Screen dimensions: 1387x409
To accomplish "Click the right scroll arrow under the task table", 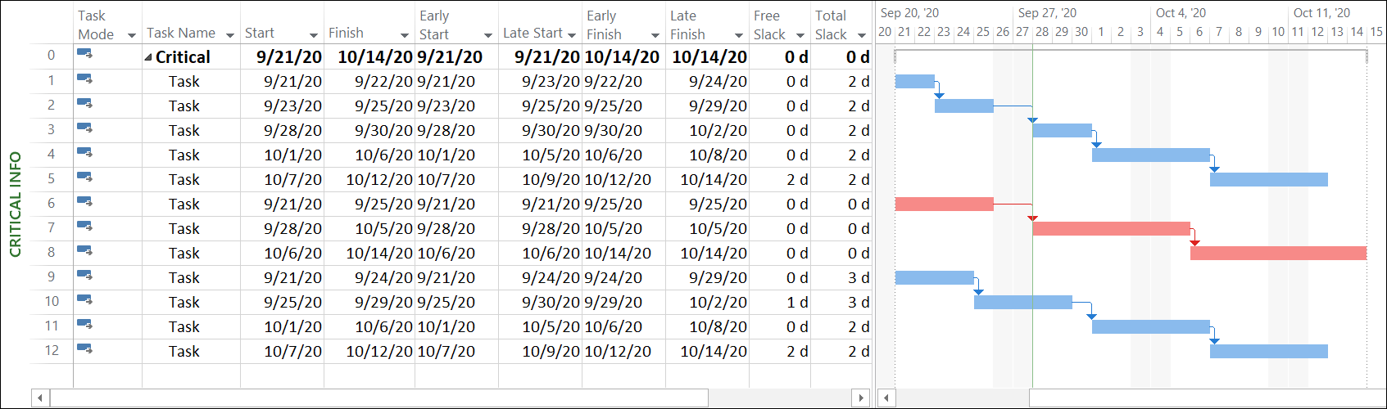I will 860,398.
